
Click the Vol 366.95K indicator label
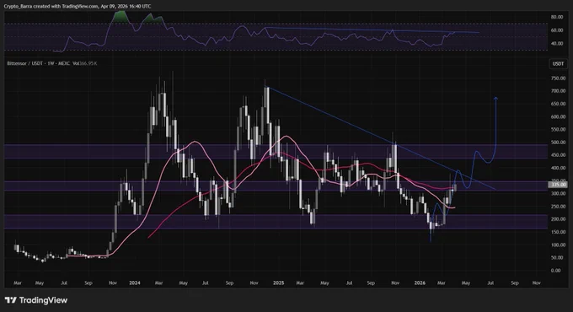[x=84, y=63]
